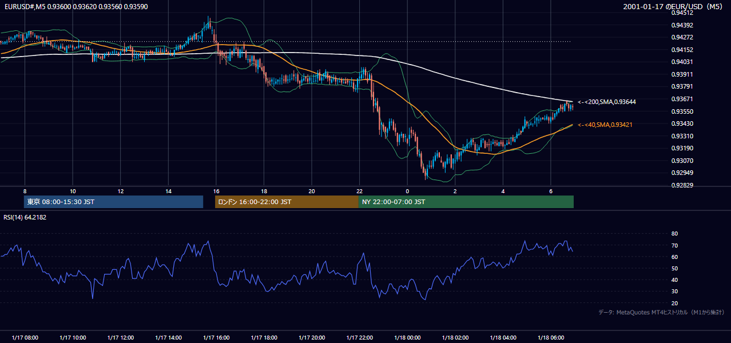Click hour tick 18 under price chart
The height and width of the screenshot is (343, 731).
264,191
